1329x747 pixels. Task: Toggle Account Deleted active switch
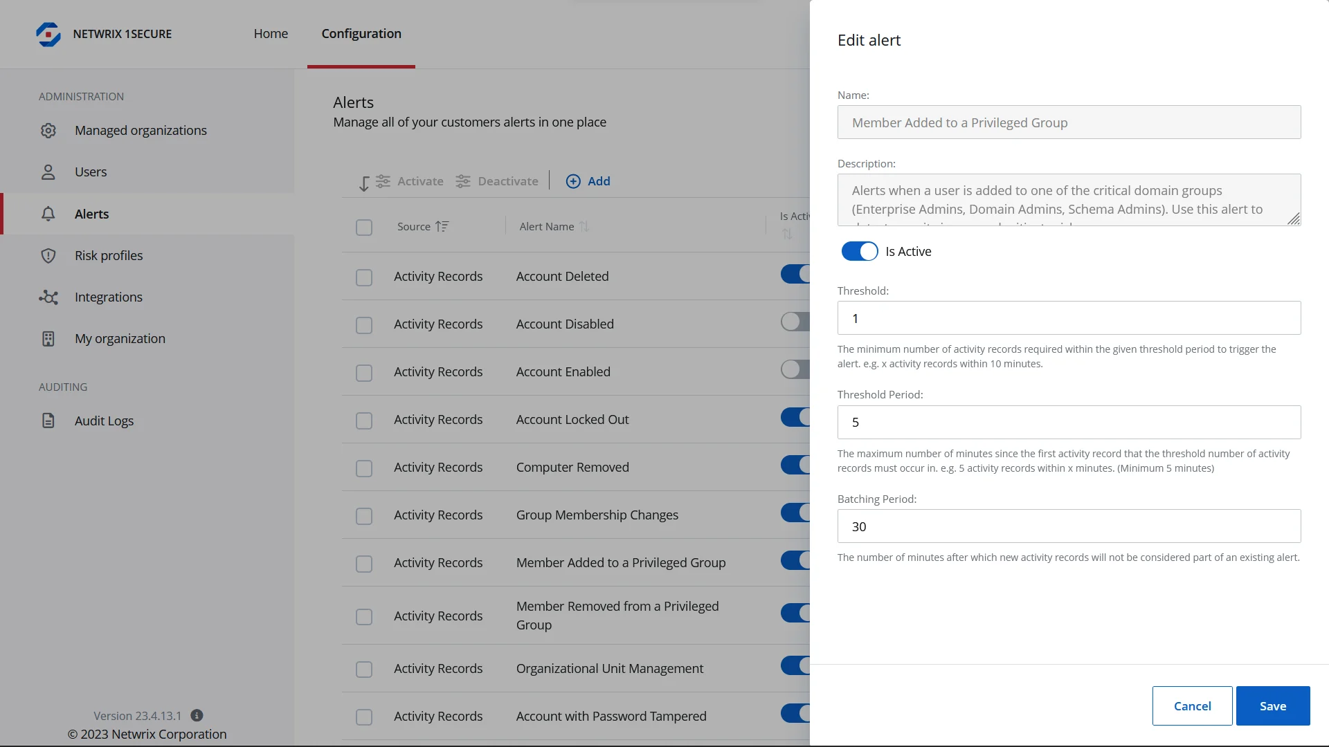click(x=795, y=274)
